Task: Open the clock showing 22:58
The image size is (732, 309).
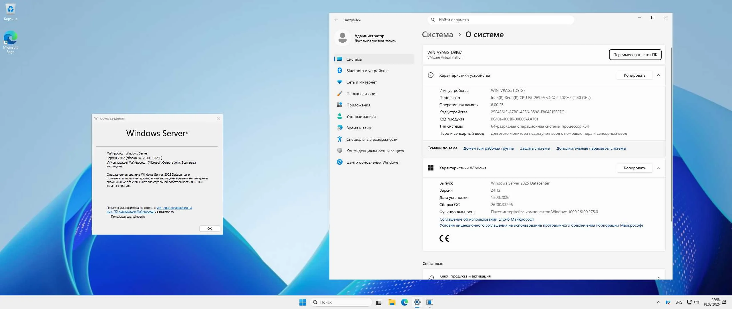Action: pyautogui.click(x=711, y=302)
